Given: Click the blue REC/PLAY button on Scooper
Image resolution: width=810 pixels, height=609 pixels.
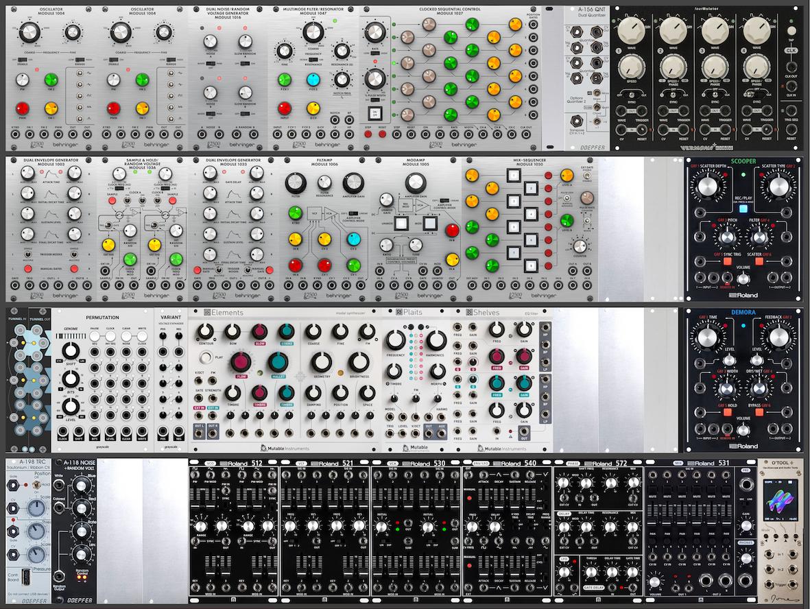Looking at the screenshot, I should point(743,208).
